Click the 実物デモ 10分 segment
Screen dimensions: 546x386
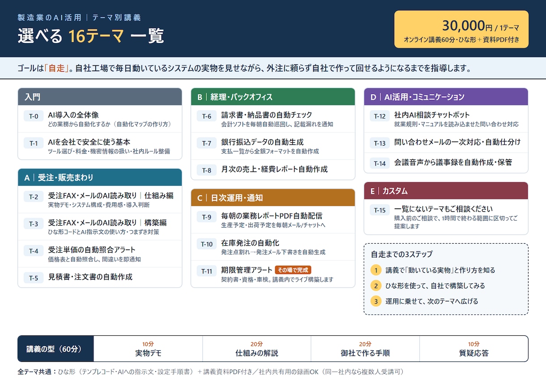(x=148, y=348)
